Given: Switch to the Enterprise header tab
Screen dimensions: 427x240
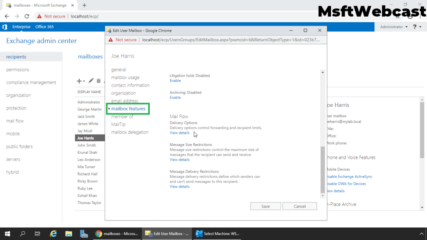Looking at the screenshot, I should coord(21,27).
